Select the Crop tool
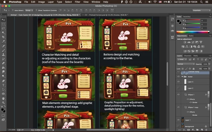The image size is (212, 132). pyautogui.click(x=3, y=37)
